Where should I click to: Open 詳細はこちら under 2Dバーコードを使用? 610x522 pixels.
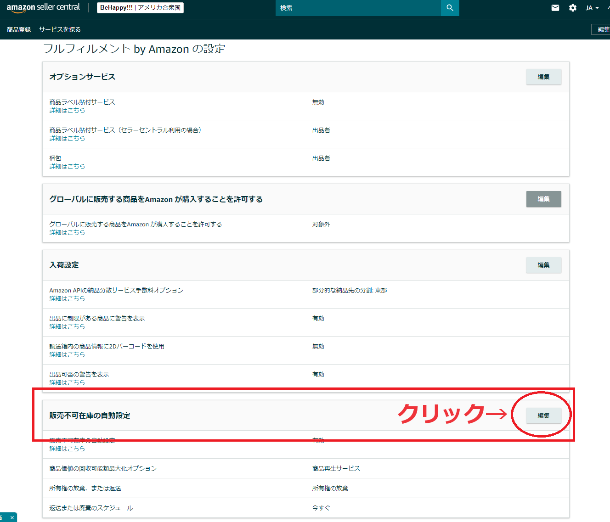[x=67, y=354]
